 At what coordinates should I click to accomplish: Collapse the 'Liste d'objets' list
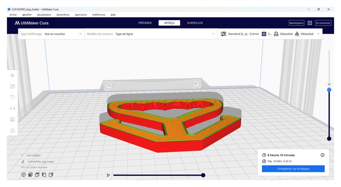coord(22,156)
